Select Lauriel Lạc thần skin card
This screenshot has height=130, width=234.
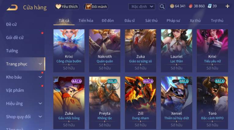(x=176, y=51)
